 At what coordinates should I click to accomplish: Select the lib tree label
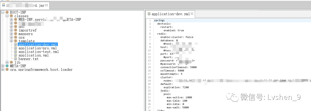click(x=17, y=63)
